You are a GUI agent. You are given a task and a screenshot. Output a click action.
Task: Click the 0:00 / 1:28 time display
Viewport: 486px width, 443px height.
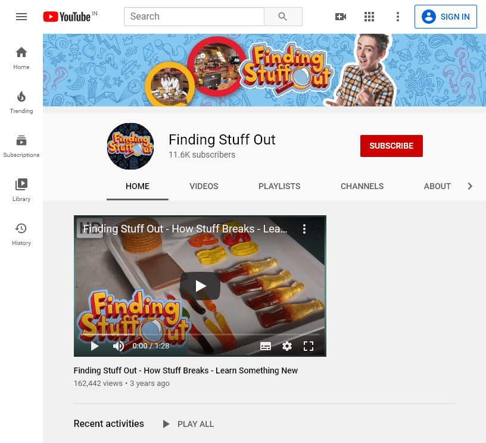pyautogui.click(x=151, y=346)
